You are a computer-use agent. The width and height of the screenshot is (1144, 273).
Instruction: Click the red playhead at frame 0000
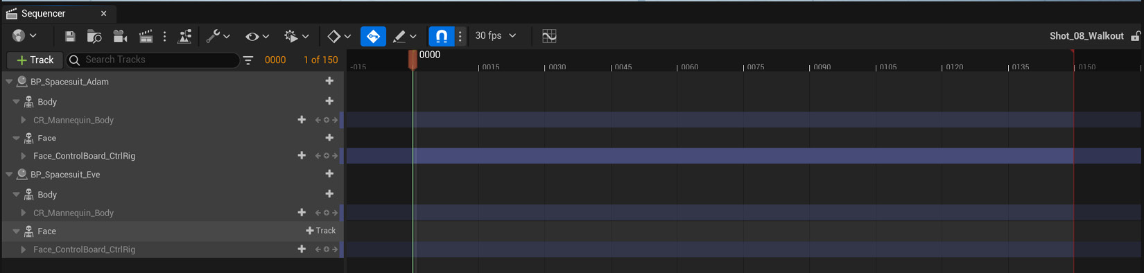tap(413, 60)
